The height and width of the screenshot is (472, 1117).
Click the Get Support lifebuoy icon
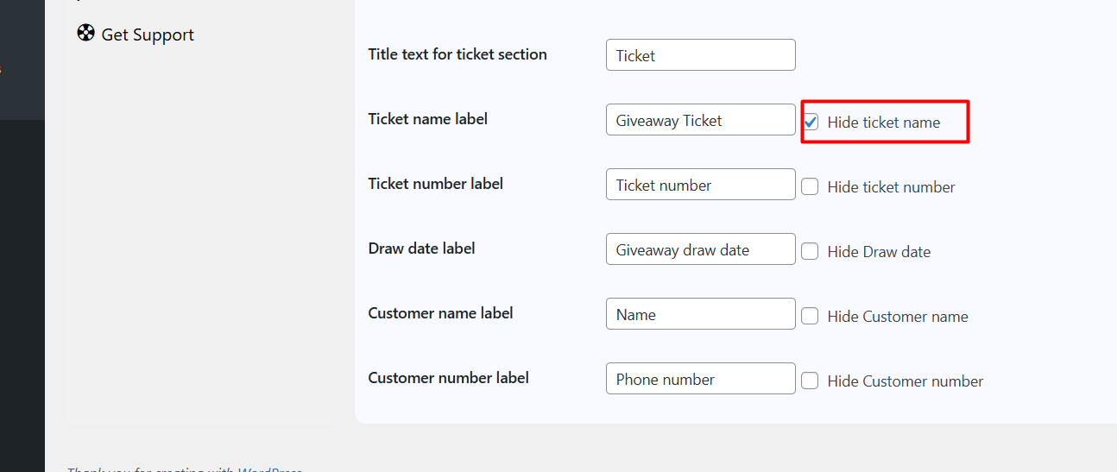pyautogui.click(x=85, y=34)
